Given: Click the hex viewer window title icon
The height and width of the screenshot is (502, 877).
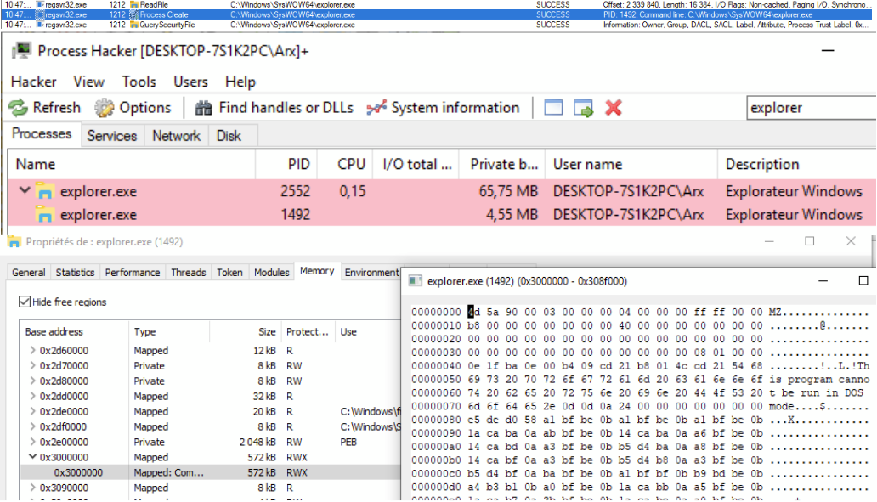Looking at the screenshot, I should (415, 280).
